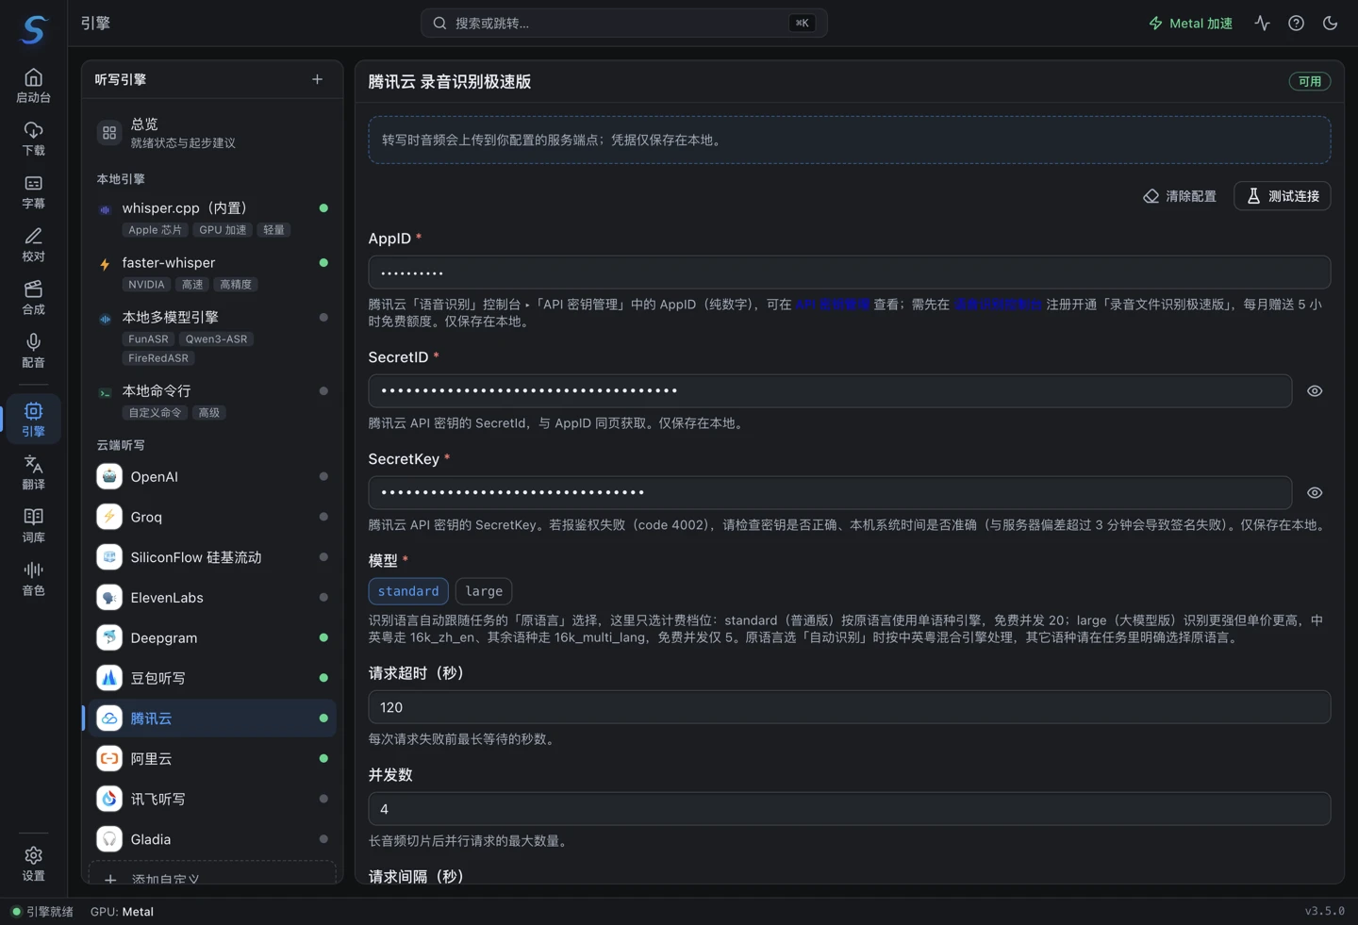Click the Metal 加速 indicator

1190,24
